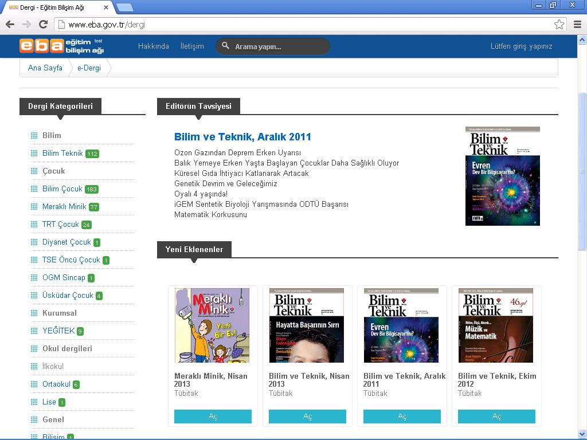587x440 pixels.
Task: Click the grid icon beside Ortaokul
Action: coord(34,384)
